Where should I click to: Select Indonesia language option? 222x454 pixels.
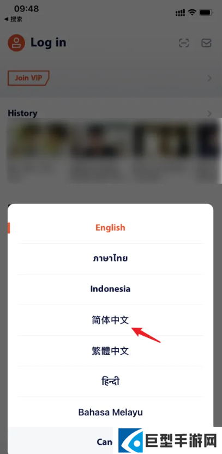(110, 289)
